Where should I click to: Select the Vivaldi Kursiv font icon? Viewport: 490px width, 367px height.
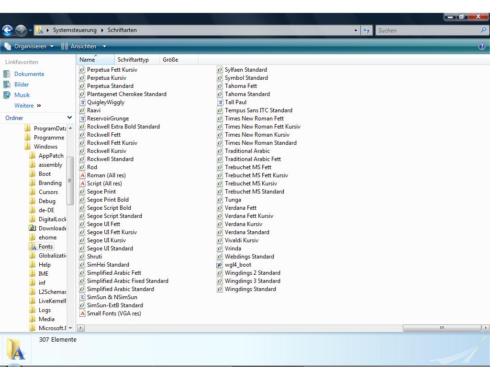click(220, 240)
